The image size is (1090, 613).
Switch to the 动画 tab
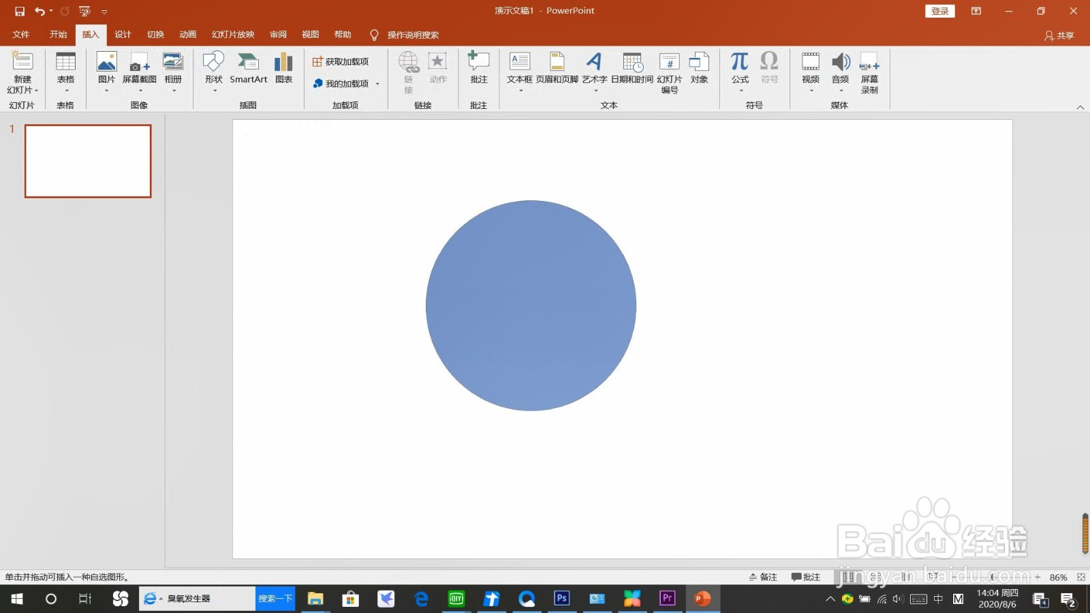[x=188, y=35]
